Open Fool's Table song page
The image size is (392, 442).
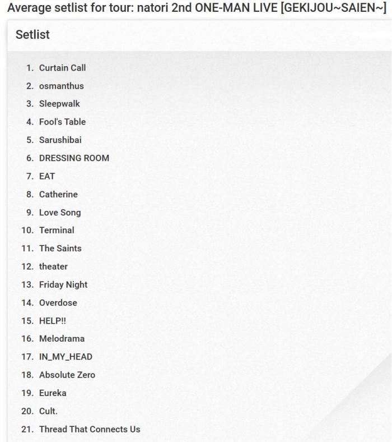(62, 122)
